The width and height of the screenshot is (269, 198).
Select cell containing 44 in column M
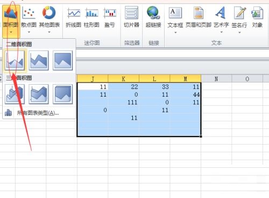(185, 94)
